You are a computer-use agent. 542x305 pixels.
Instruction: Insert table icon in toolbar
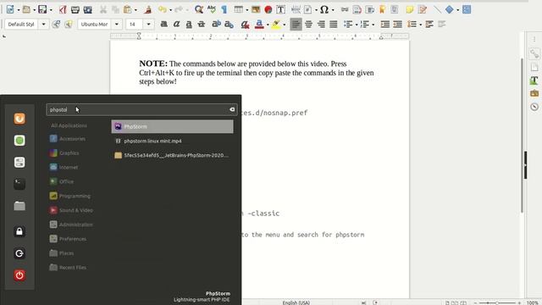click(238, 9)
